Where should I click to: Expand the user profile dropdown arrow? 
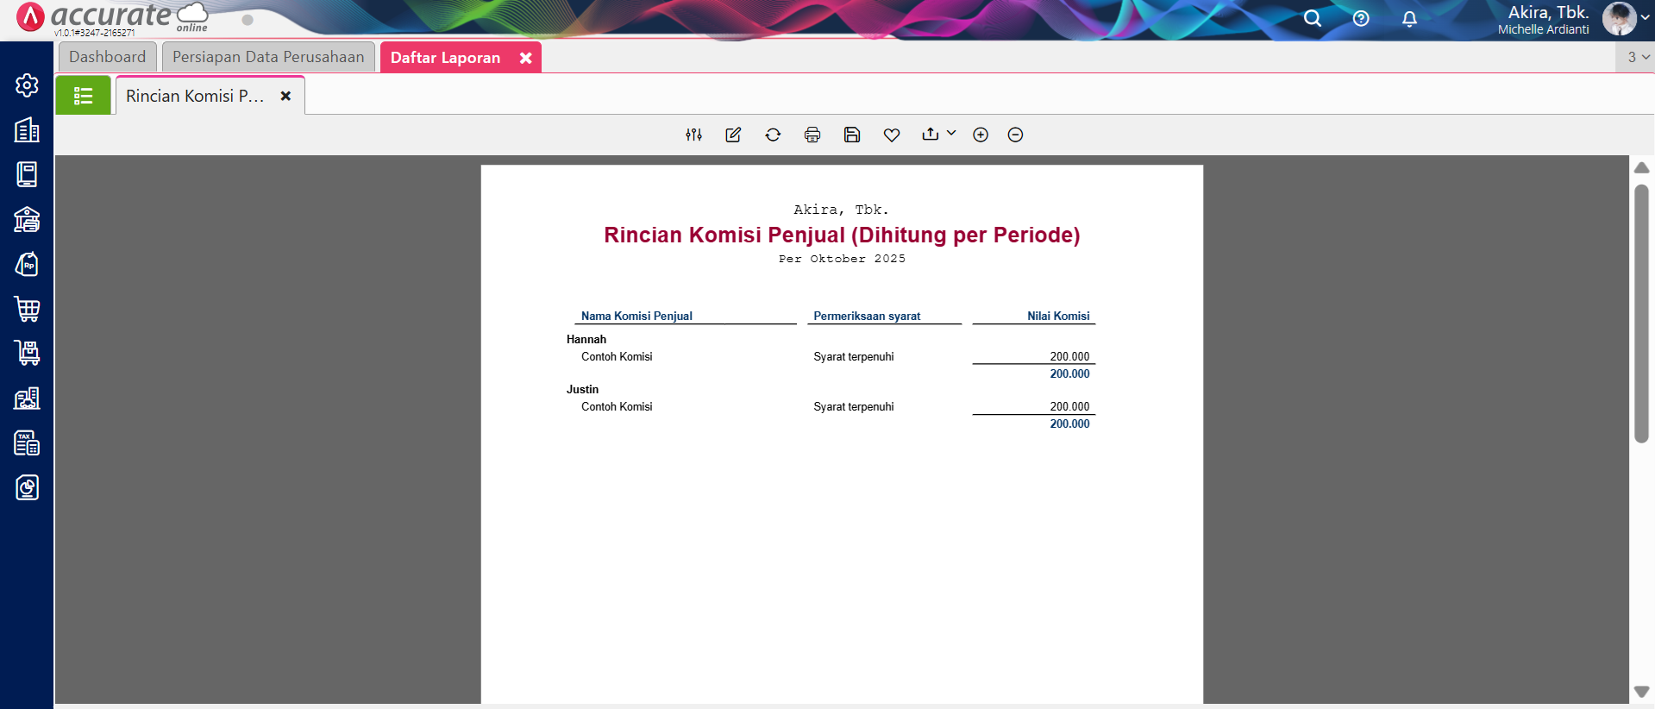click(x=1645, y=17)
